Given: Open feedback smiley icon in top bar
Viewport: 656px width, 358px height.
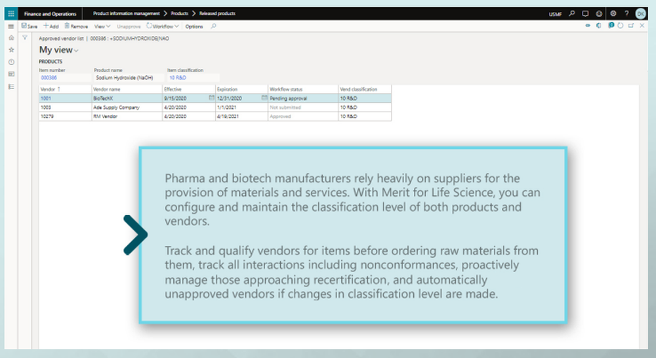Looking at the screenshot, I should [x=599, y=13].
